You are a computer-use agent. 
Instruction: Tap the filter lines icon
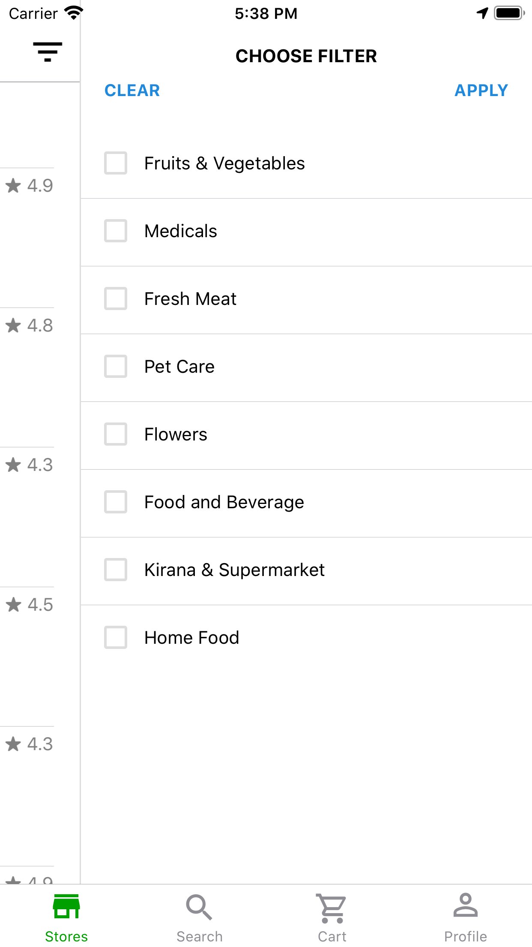click(x=48, y=52)
